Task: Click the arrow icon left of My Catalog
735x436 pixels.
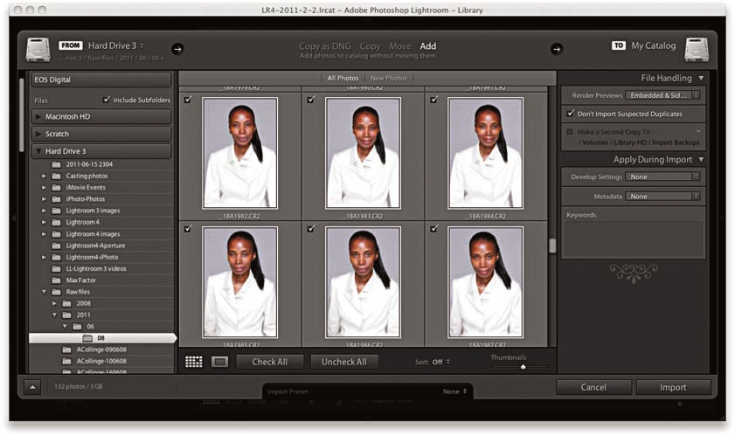Action: pyautogui.click(x=557, y=49)
